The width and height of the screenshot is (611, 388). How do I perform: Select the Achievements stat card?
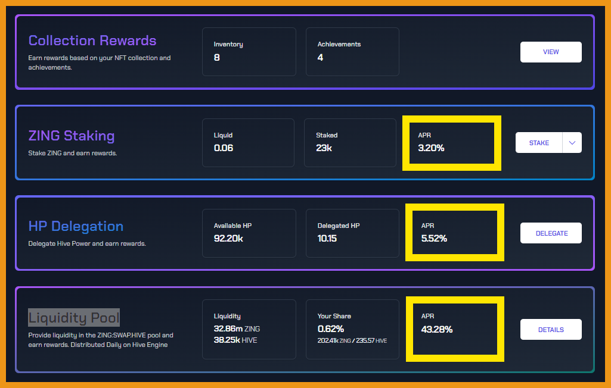click(x=352, y=52)
